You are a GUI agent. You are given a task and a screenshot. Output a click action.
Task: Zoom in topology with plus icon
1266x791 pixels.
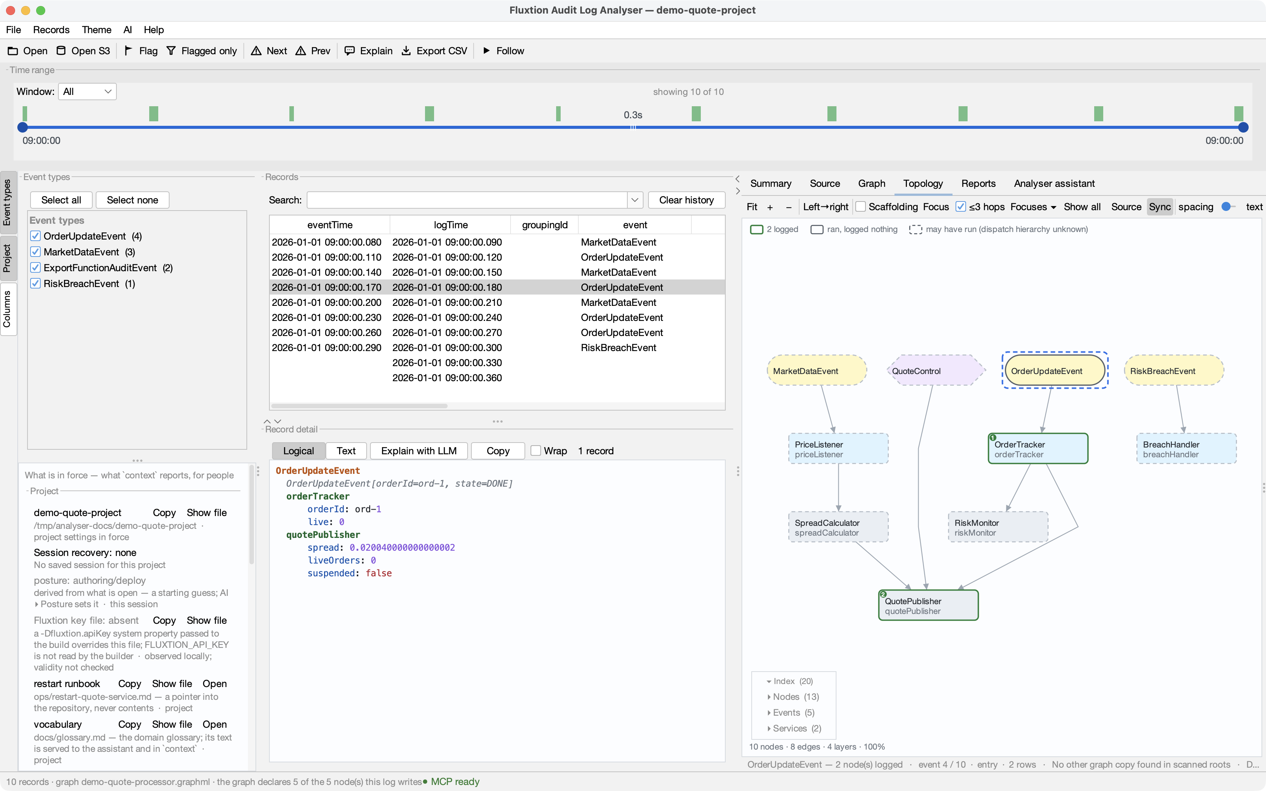(770, 207)
